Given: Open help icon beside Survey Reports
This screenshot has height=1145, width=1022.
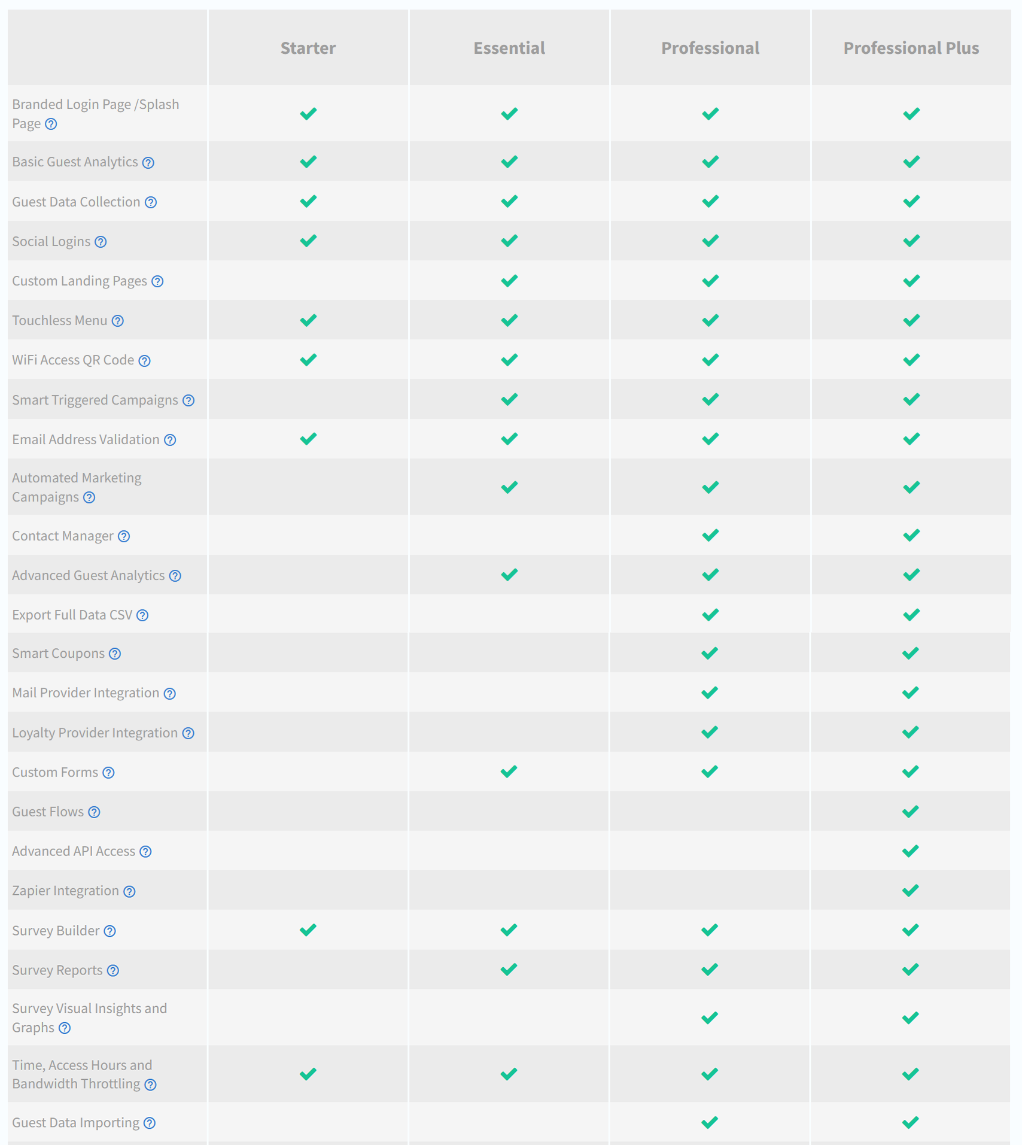Looking at the screenshot, I should pyautogui.click(x=113, y=971).
